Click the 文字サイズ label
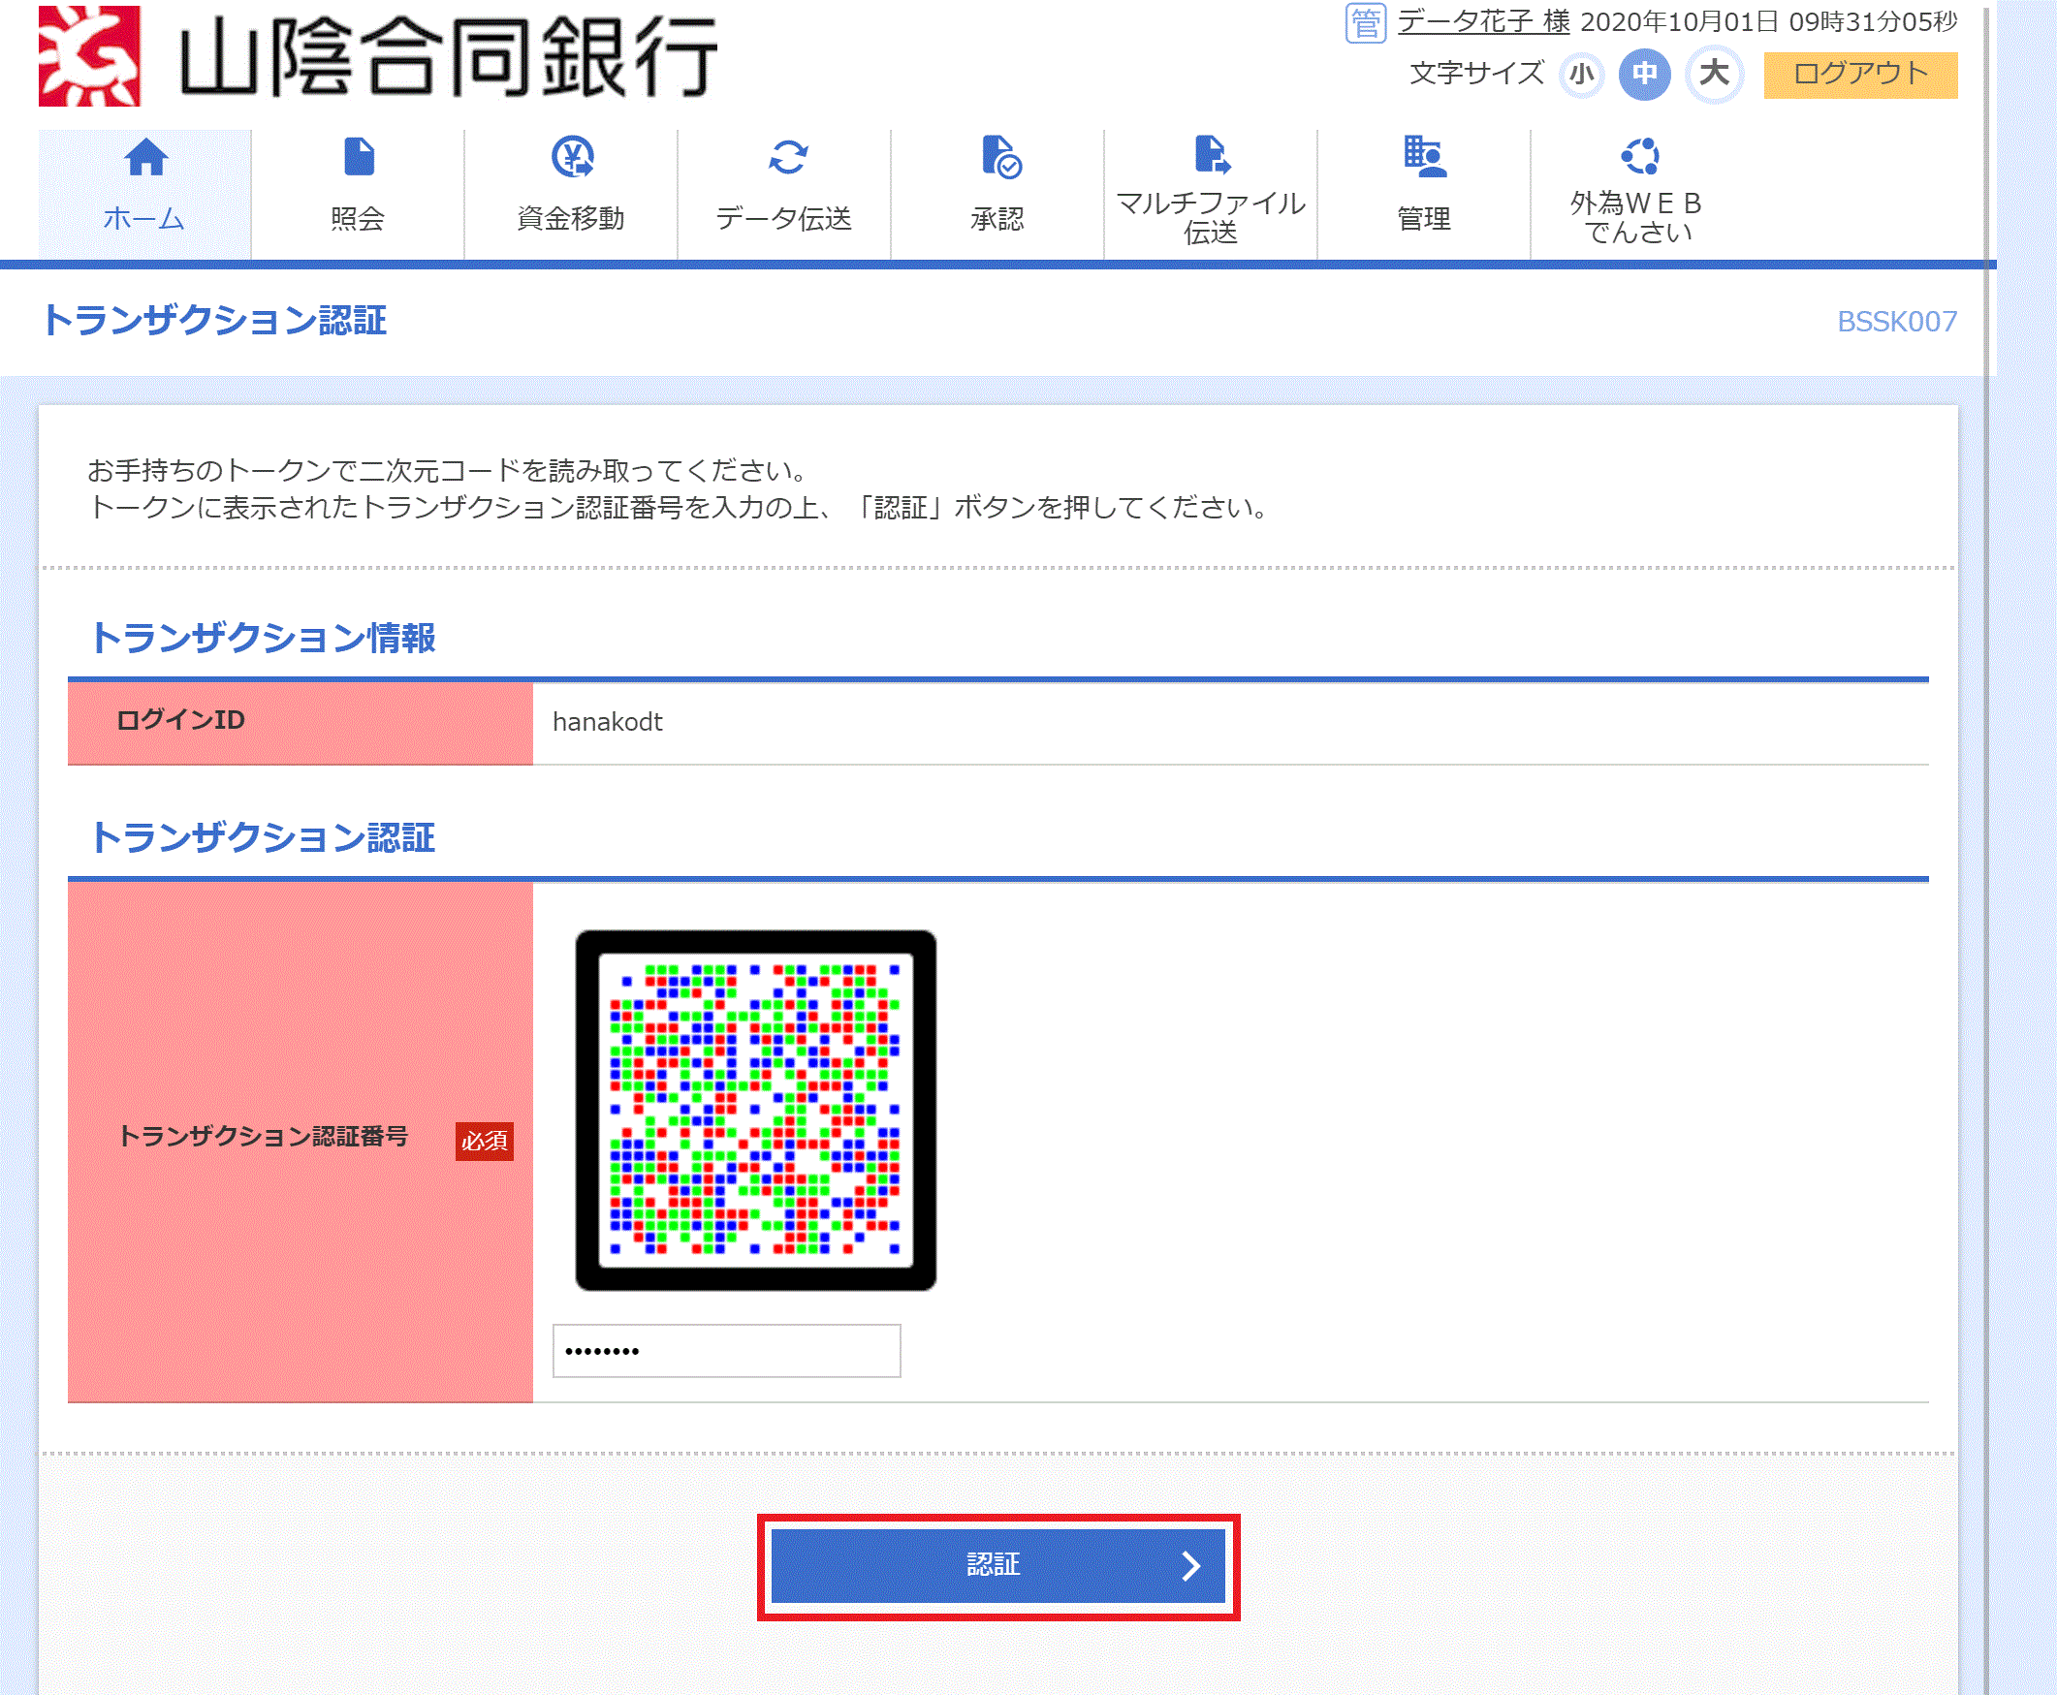2057x1695 pixels. tap(1475, 74)
